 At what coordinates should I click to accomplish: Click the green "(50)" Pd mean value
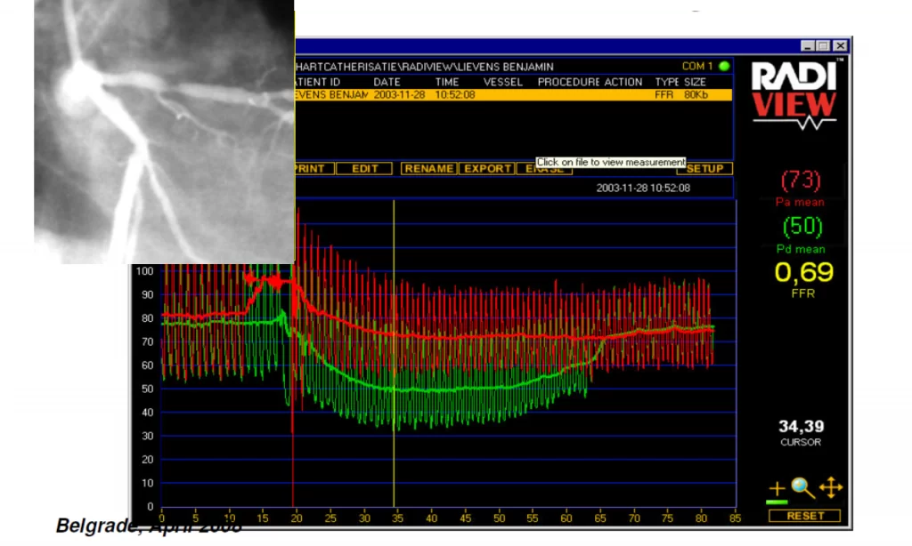click(x=802, y=227)
